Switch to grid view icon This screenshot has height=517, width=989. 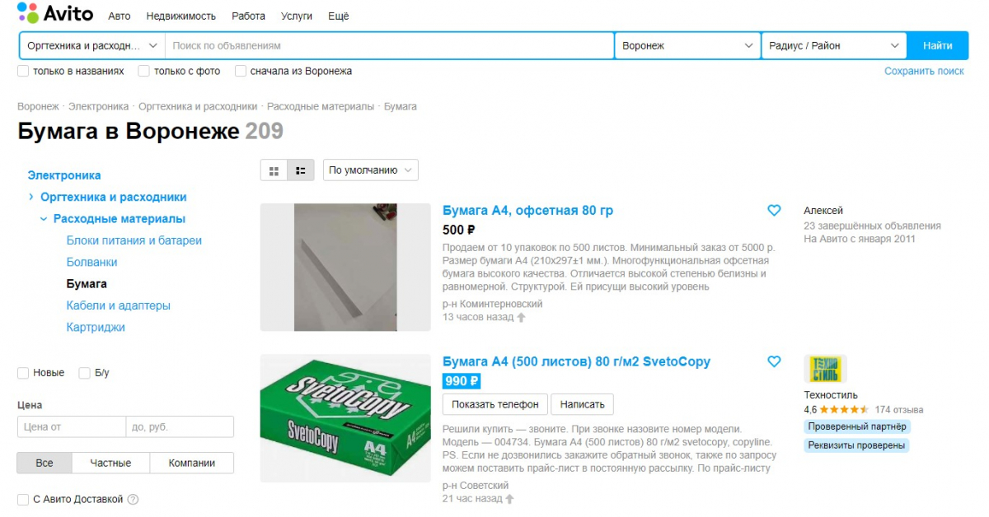[x=274, y=170]
